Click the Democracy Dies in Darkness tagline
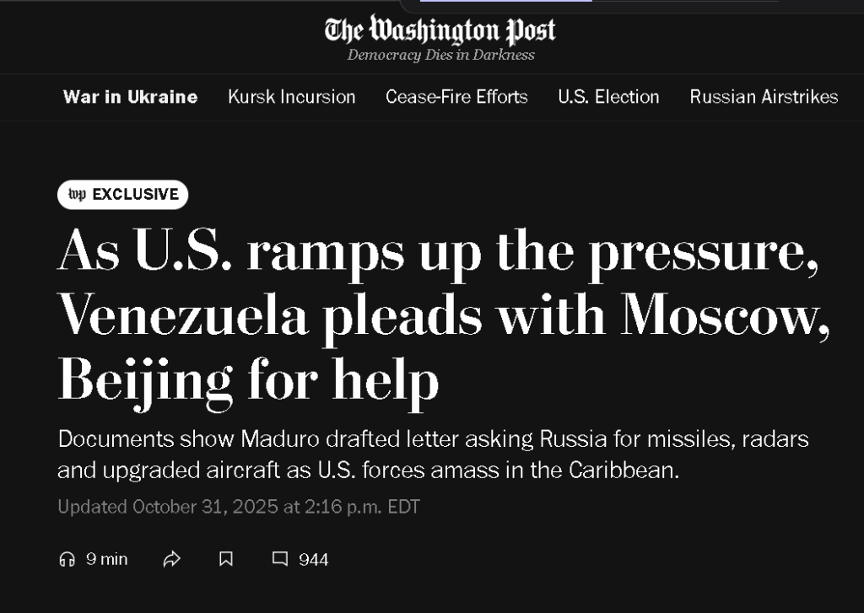This screenshot has width=864, height=613. coord(440,55)
